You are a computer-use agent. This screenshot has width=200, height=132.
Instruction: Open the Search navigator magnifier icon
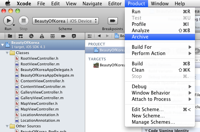[31, 36]
